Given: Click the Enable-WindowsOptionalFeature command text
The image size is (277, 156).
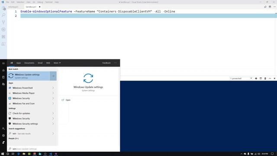Looking at the screenshot, I should click(46, 11).
